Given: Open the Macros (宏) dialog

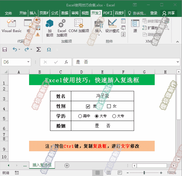Looking at the screenshot, I should tap(28, 26).
